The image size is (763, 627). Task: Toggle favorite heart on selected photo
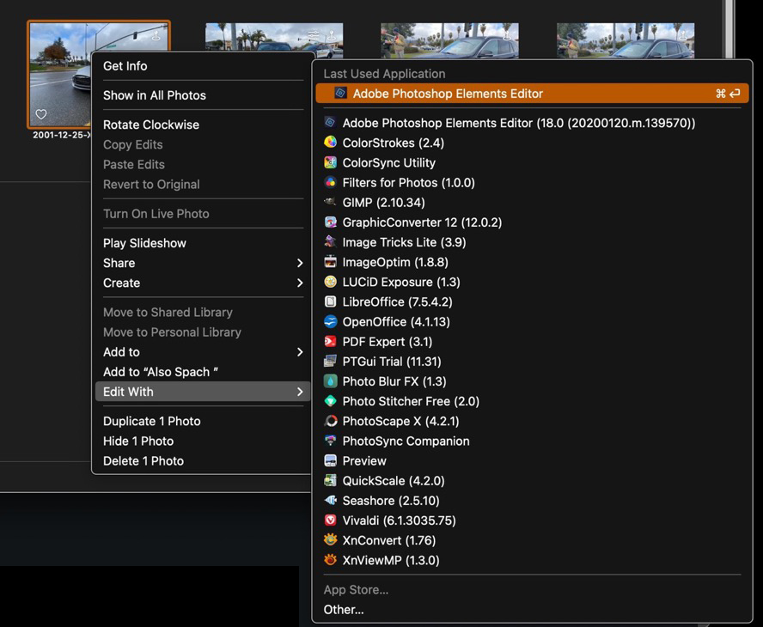[x=41, y=114]
